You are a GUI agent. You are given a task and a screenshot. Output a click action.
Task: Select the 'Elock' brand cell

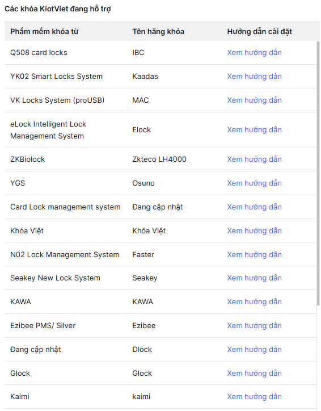[x=142, y=130]
